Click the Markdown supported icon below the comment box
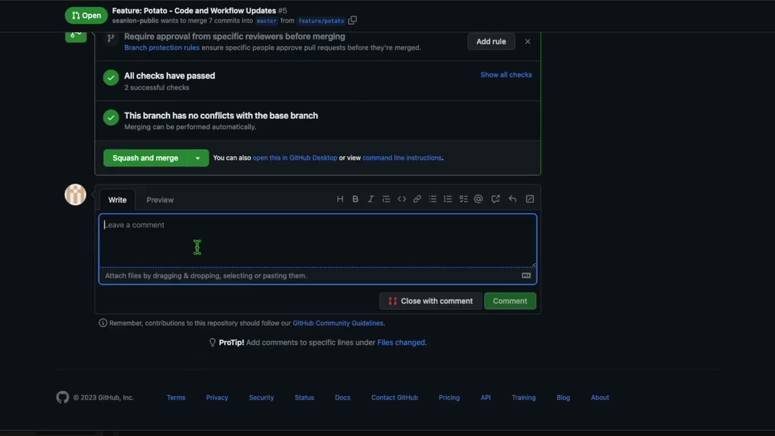775x436 pixels. pyautogui.click(x=526, y=276)
